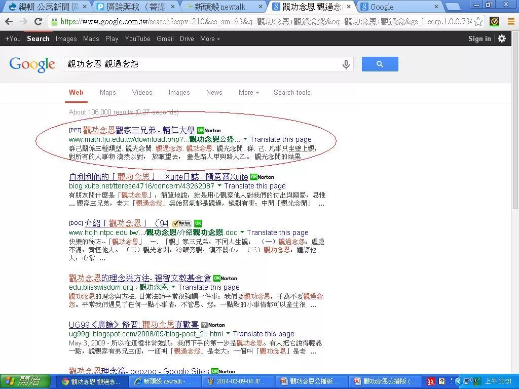Viewport: 519px width, 389px height.
Task: Open the Norton toolbar extension icon
Action: click(x=494, y=22)
